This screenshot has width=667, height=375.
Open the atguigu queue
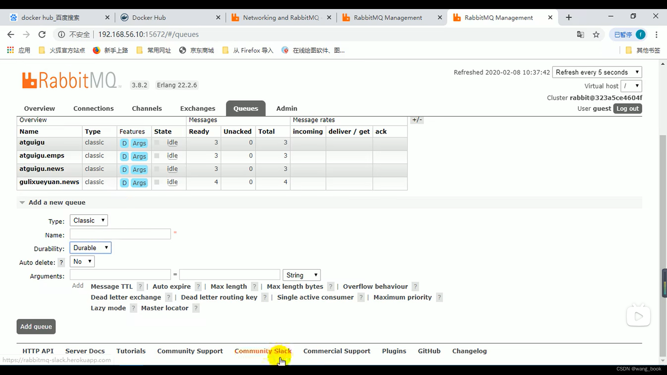click(x=32, y=142)
